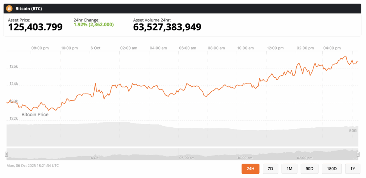Show the 90D price history

pyautogui.click(x=310, y=168)
